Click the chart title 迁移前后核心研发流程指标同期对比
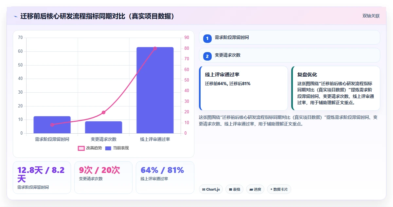The height and width of the screenshot is (207, 393). pos(98,16)
